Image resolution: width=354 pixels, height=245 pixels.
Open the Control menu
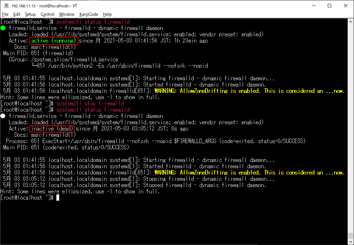pyautogui.click(x=47, y=14)
